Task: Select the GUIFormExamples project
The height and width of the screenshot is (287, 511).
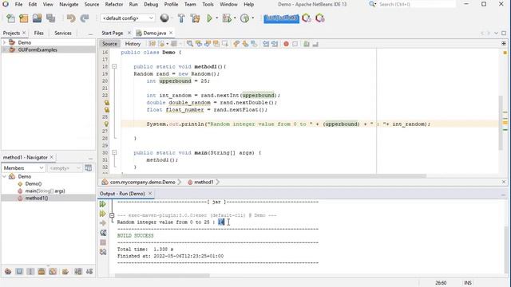Action: pyautogui.click(x=38, y=49)
